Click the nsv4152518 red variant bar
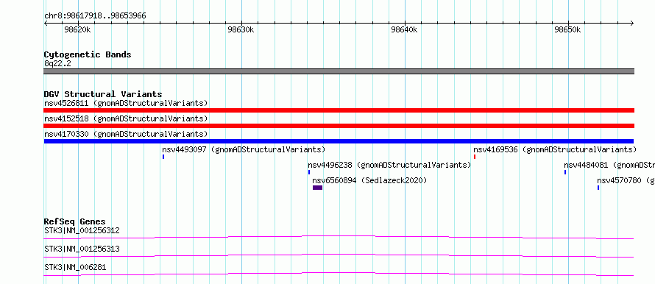 tap(339, 126)
